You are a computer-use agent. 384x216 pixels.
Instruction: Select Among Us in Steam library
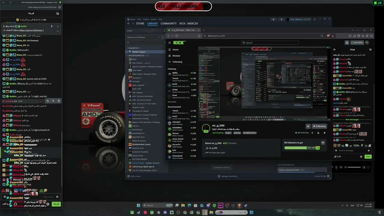point(136,78)
